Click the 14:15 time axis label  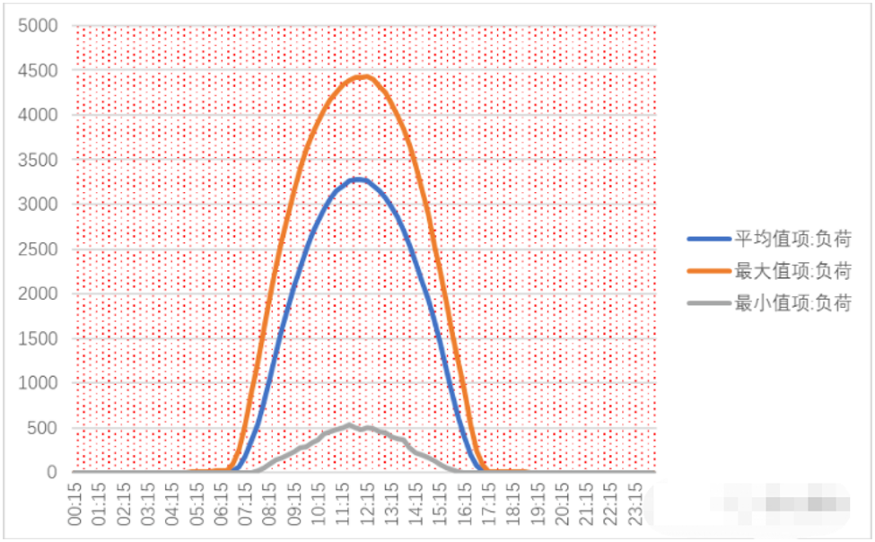pyautogui.click(x=416, y=504)
